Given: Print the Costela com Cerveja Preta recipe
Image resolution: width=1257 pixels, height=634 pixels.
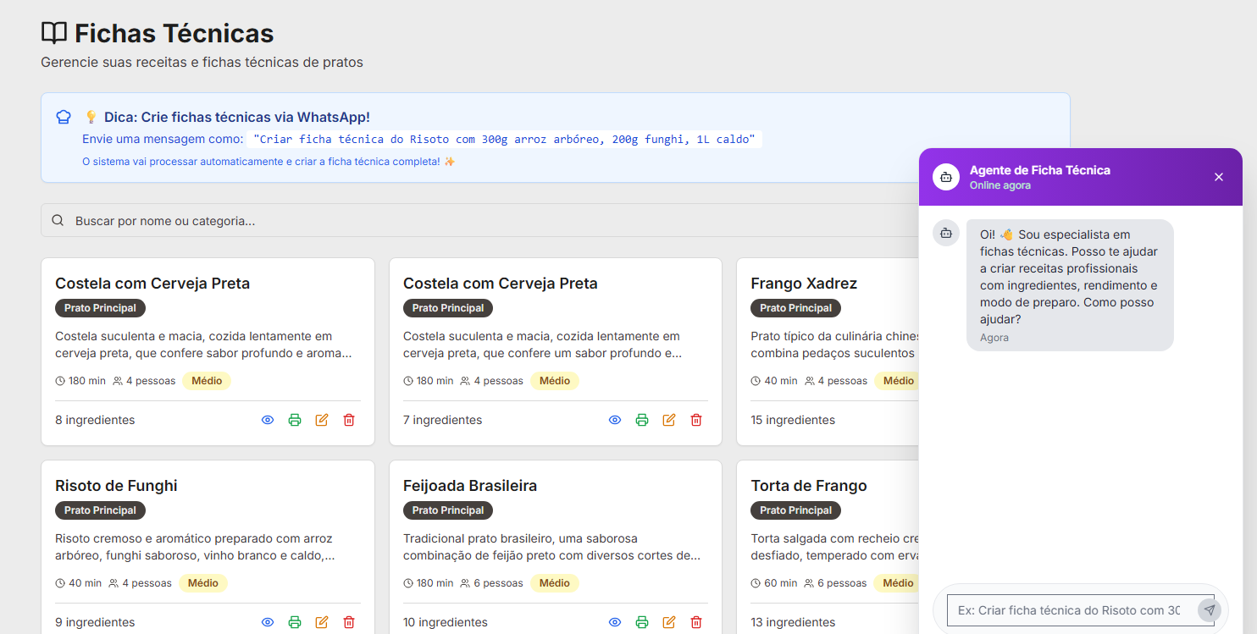Looking at the screenshot, I should click(295, 419).
